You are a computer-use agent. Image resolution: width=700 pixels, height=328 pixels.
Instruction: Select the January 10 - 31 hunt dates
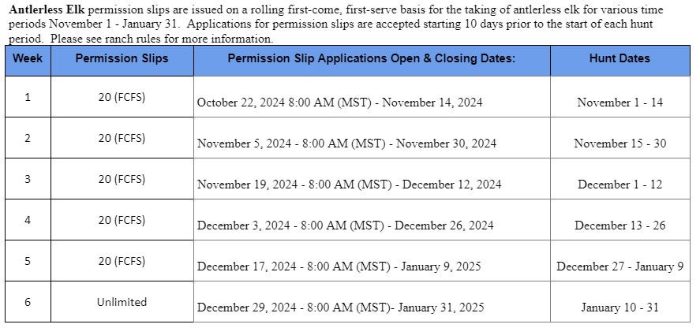(x=620, y=307)
